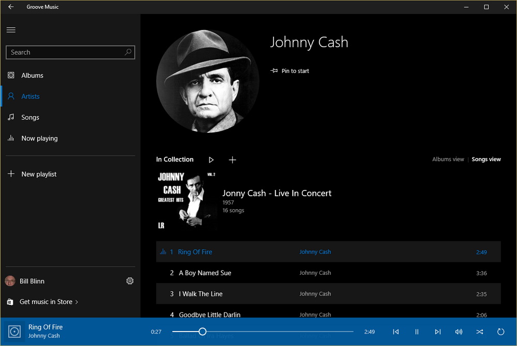Click the Johnny Cash Greatest Hits album cover
The height and width of the screenshot is (346, 517).
pos(187,200)
